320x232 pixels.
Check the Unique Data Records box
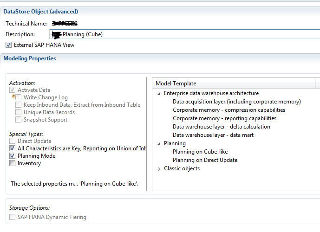[19, 112]
